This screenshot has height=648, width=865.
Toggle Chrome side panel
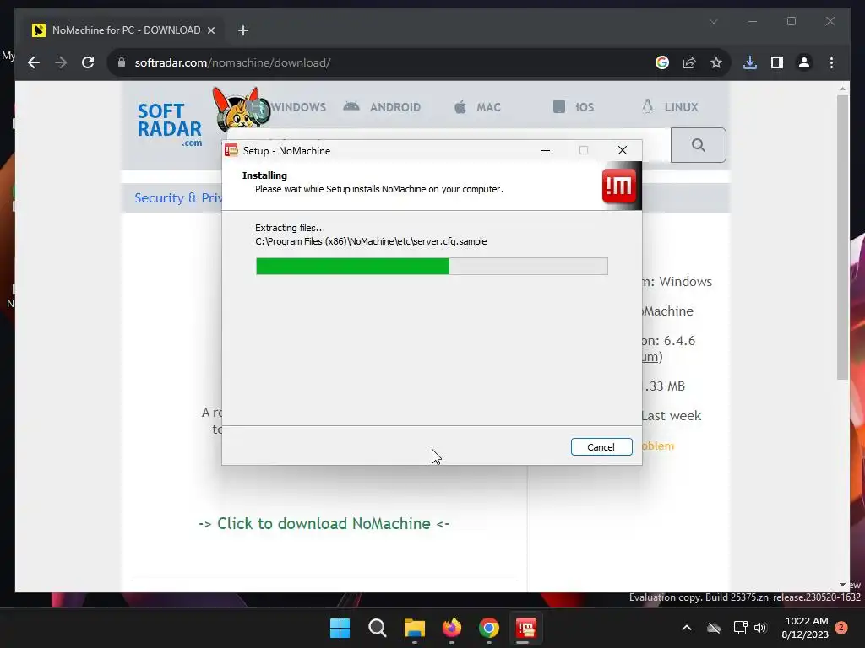[x=777, y=62]
